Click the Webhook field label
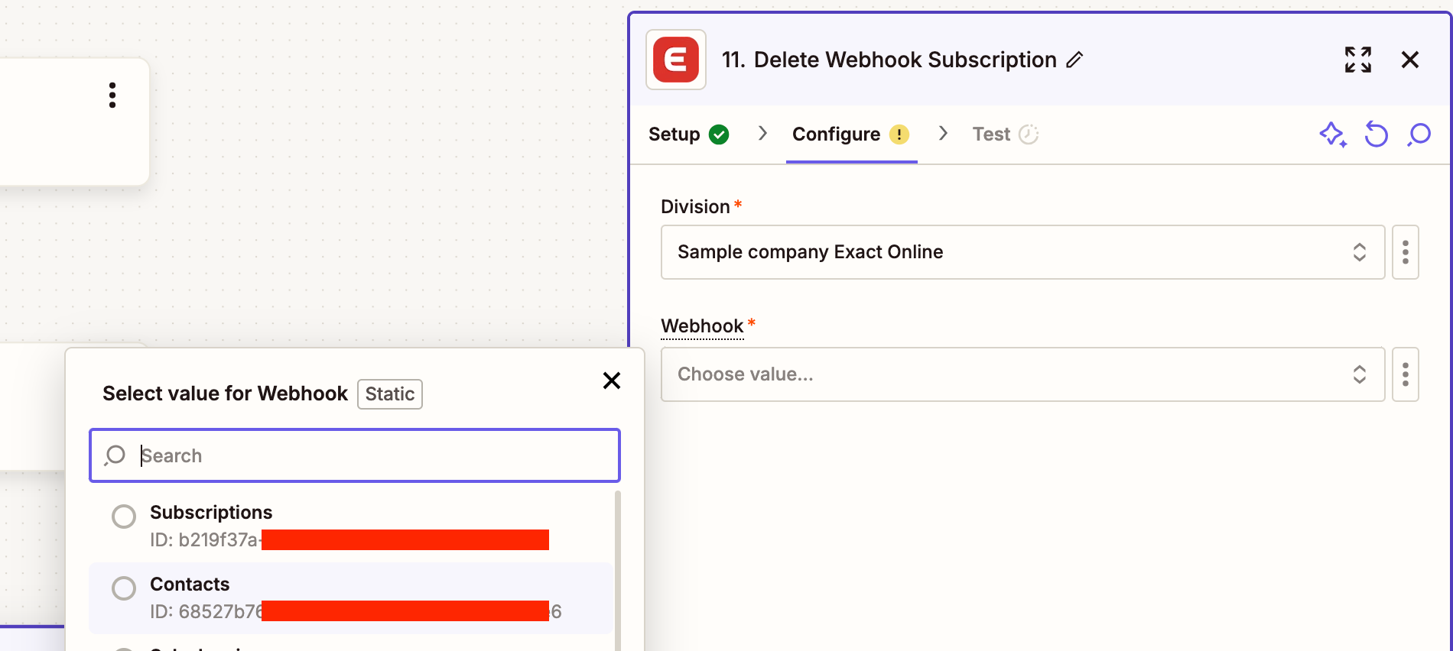Screen dimensions: 1453x651 702,326
